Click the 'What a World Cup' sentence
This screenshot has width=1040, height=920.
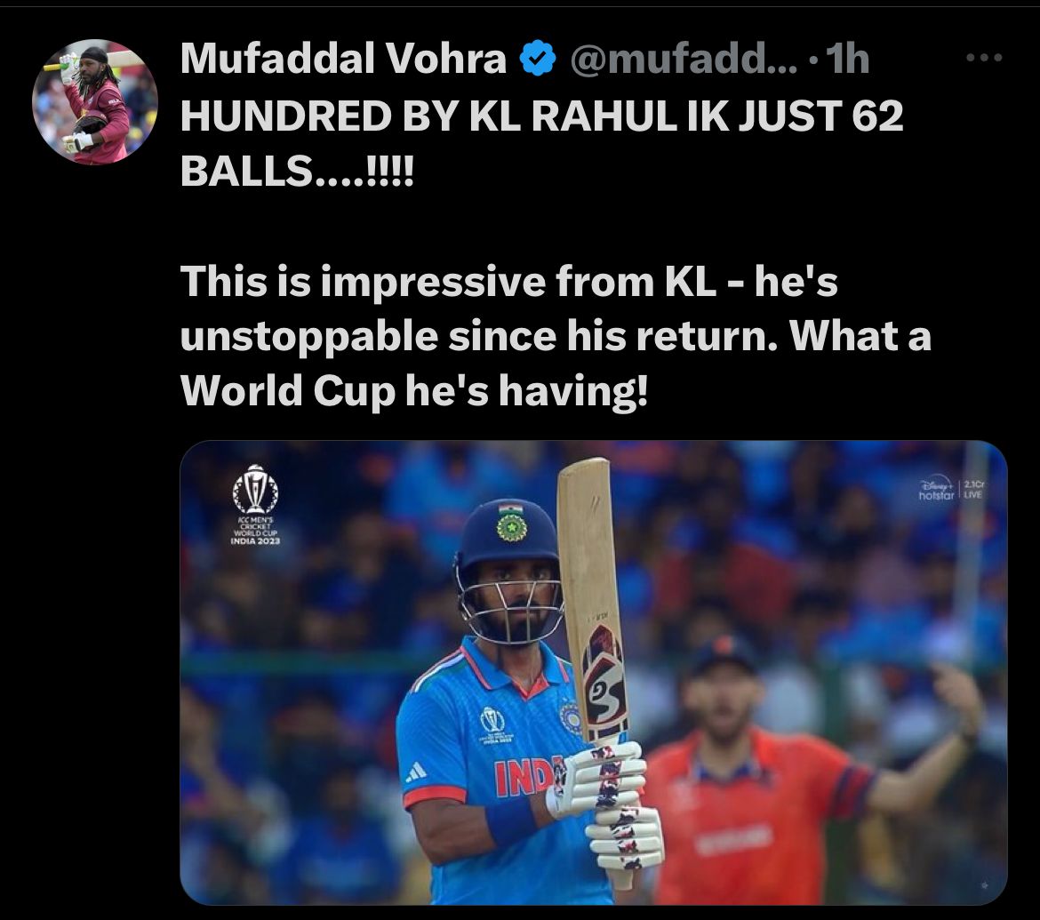coord(556,363)
